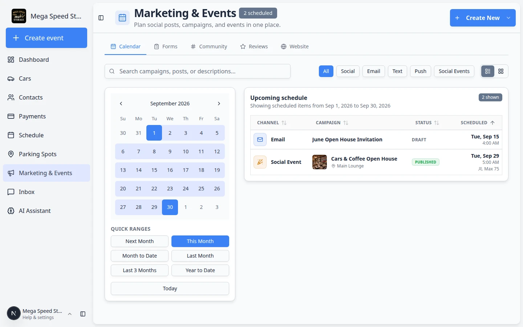Switch to list view layout
Viewport: 523px width, 327px height.
488,71
